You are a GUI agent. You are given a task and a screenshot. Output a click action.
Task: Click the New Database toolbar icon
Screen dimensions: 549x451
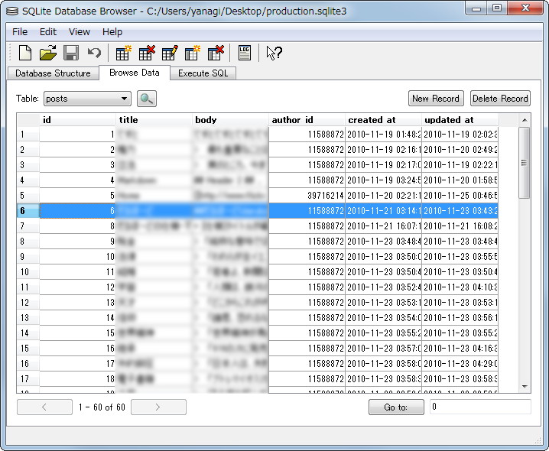tap(25, 53)
